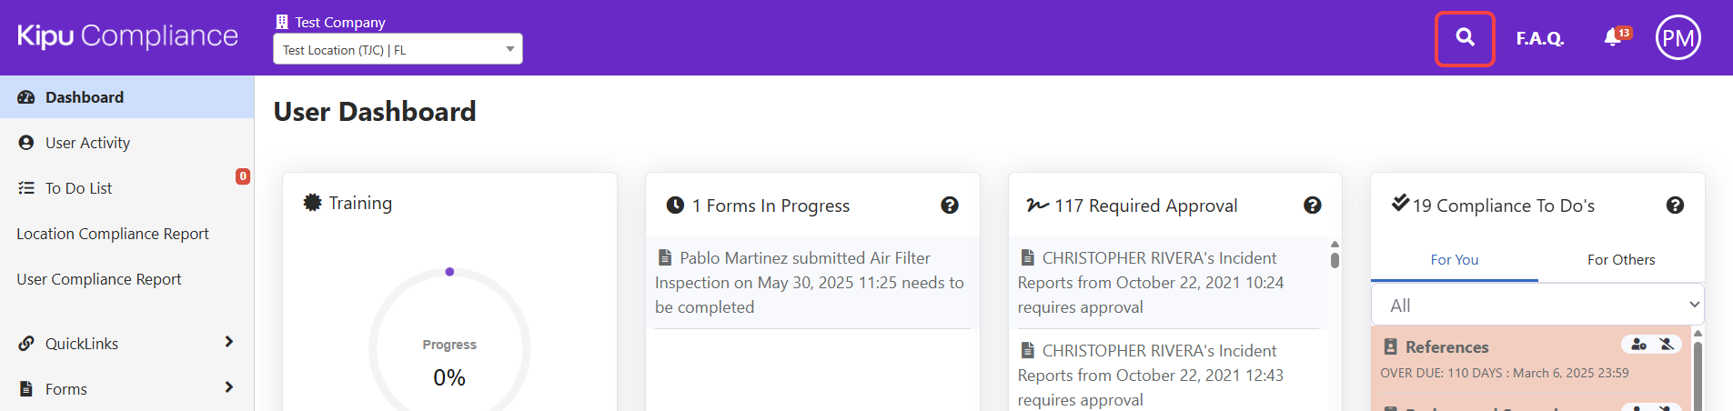Select the For You tab

click(x=1454, y=260)
